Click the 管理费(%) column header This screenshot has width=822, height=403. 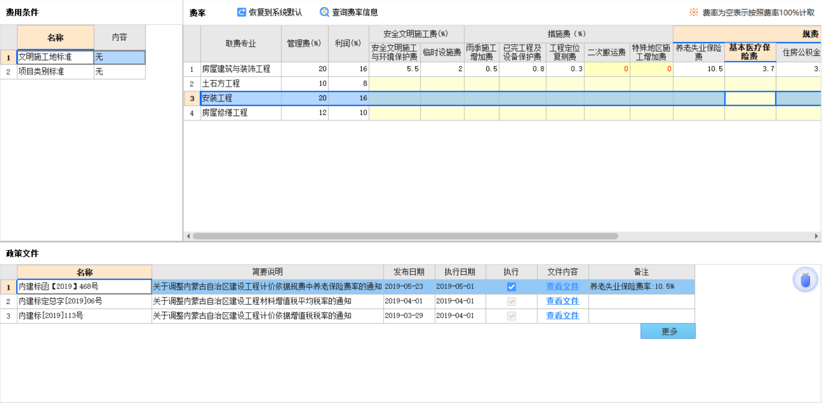305,44
